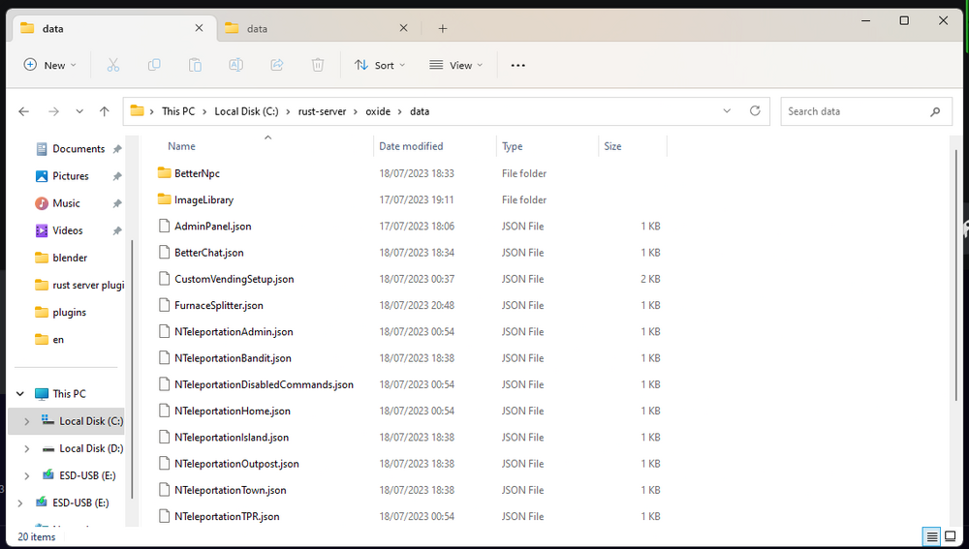This screenshot has width=969, height=549.
Task: Open the View dropdown menu
Action: pyautogui.click(x=455, y=65)
